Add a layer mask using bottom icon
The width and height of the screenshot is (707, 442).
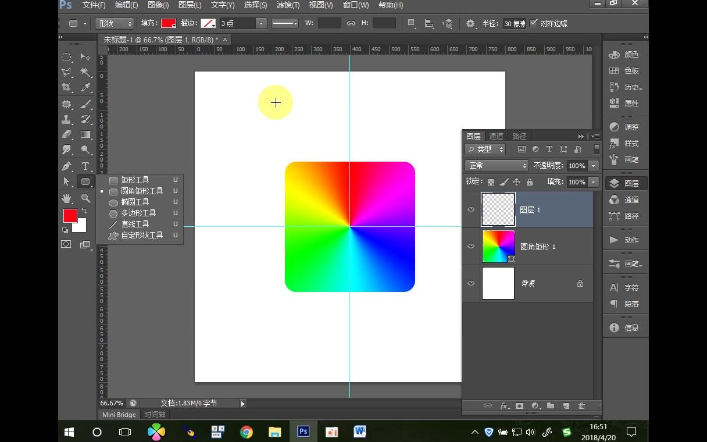519,406
